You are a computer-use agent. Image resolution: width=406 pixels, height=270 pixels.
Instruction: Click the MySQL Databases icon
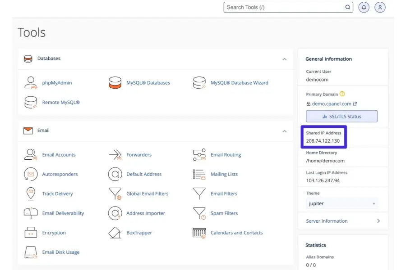pos(115,83)
